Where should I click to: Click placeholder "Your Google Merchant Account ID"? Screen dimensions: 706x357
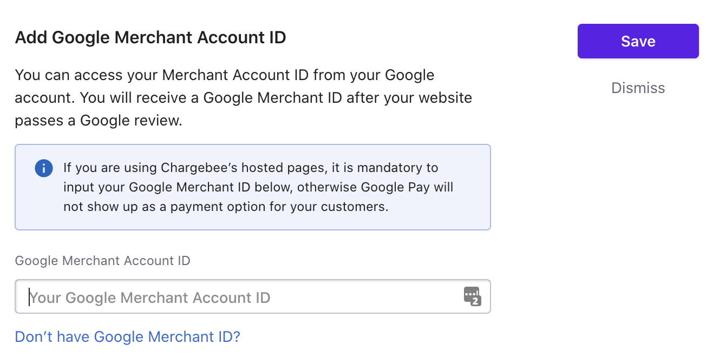[x=149, y=297]
